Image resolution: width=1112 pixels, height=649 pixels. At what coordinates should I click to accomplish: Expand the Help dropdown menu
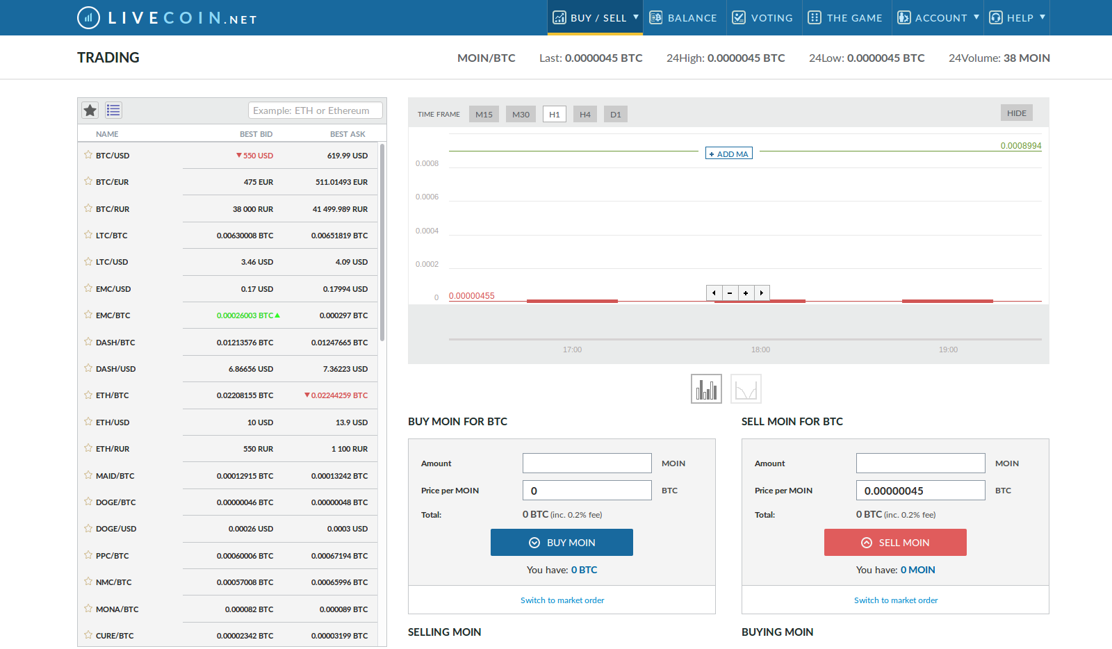[1017, 17]
